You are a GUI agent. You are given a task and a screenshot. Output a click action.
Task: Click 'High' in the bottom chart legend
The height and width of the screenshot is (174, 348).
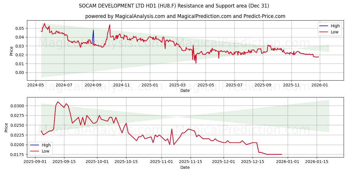(46, 145)
